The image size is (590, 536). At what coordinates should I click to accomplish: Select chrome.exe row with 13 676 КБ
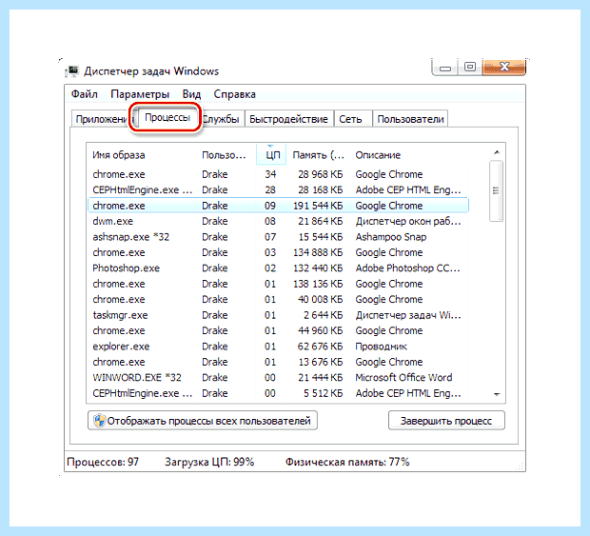pyautogui.click(x=279, y=362)
